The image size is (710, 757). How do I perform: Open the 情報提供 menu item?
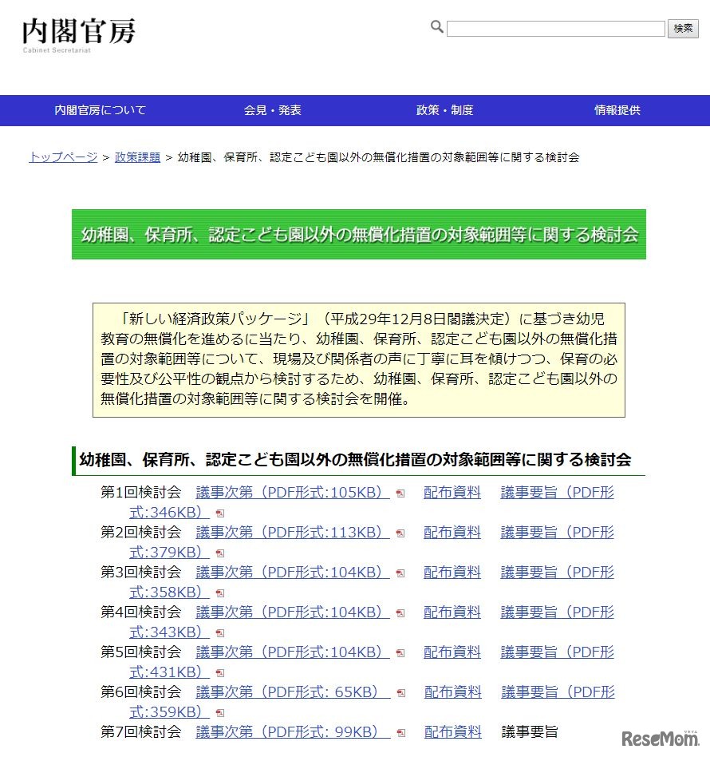click(x=617, y=110)
